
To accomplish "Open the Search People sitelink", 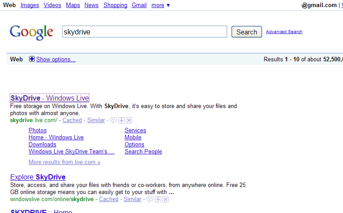I will pyautogui.click(x=143, y=151).
